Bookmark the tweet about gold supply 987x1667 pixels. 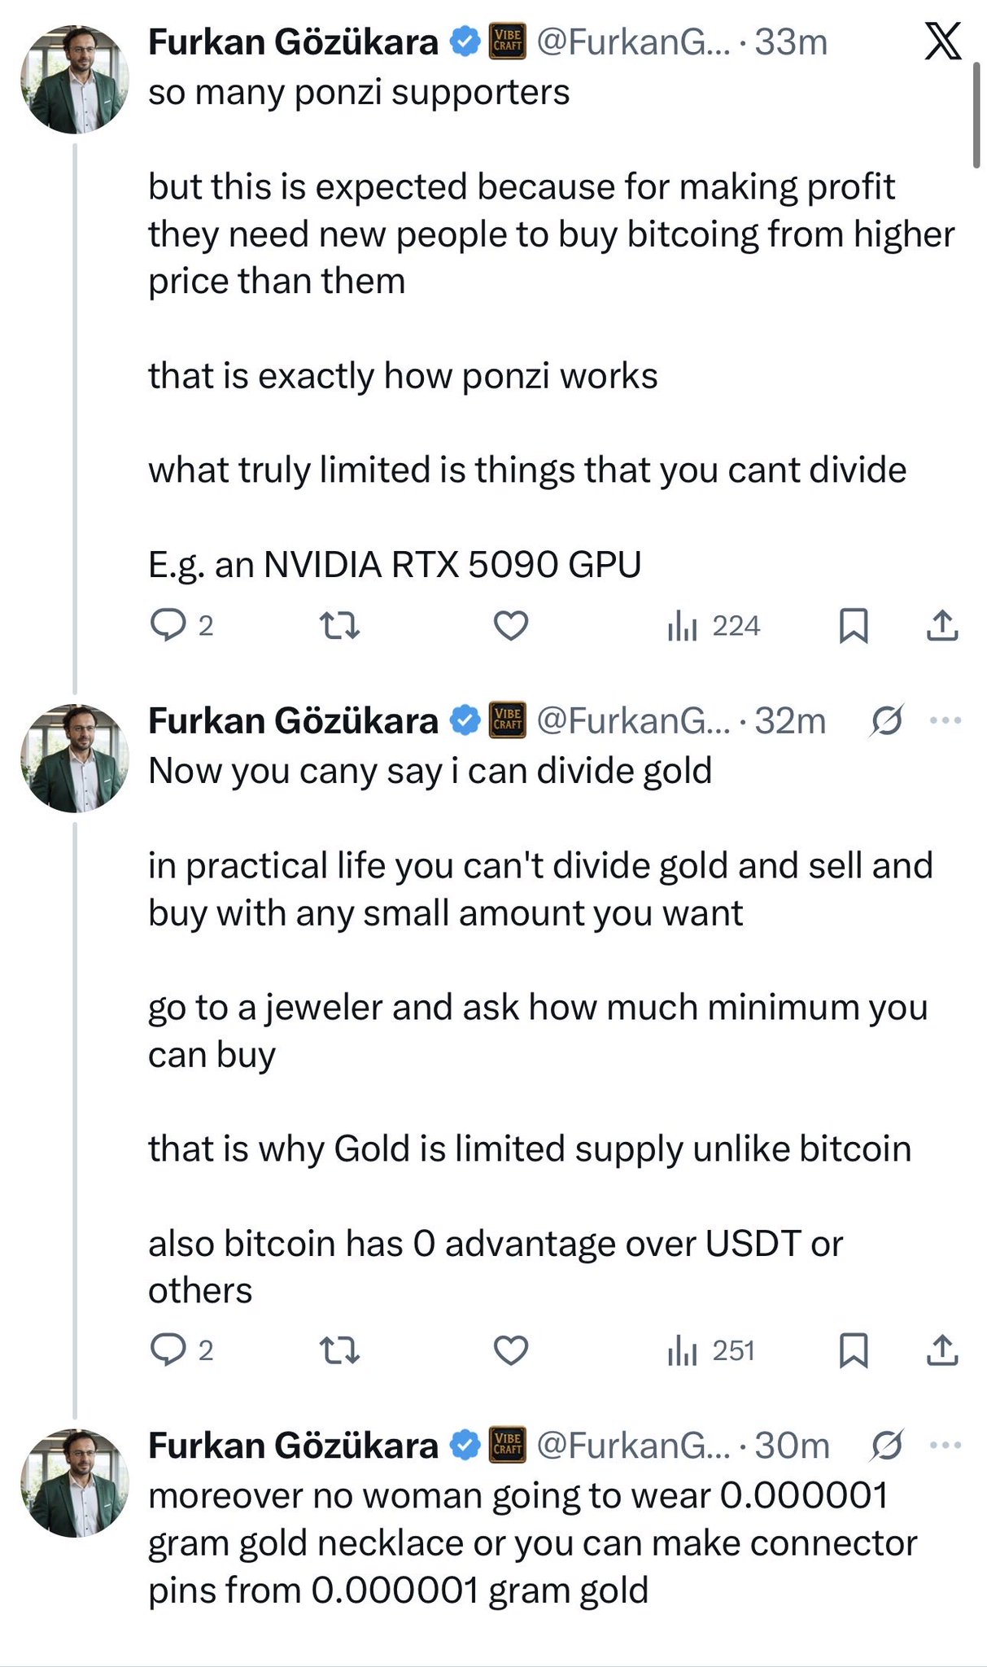tap(854, 1350)
